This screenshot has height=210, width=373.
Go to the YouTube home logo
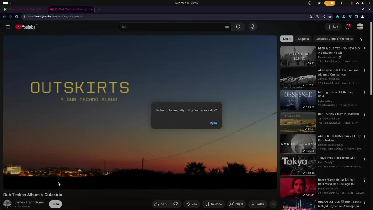25,27
